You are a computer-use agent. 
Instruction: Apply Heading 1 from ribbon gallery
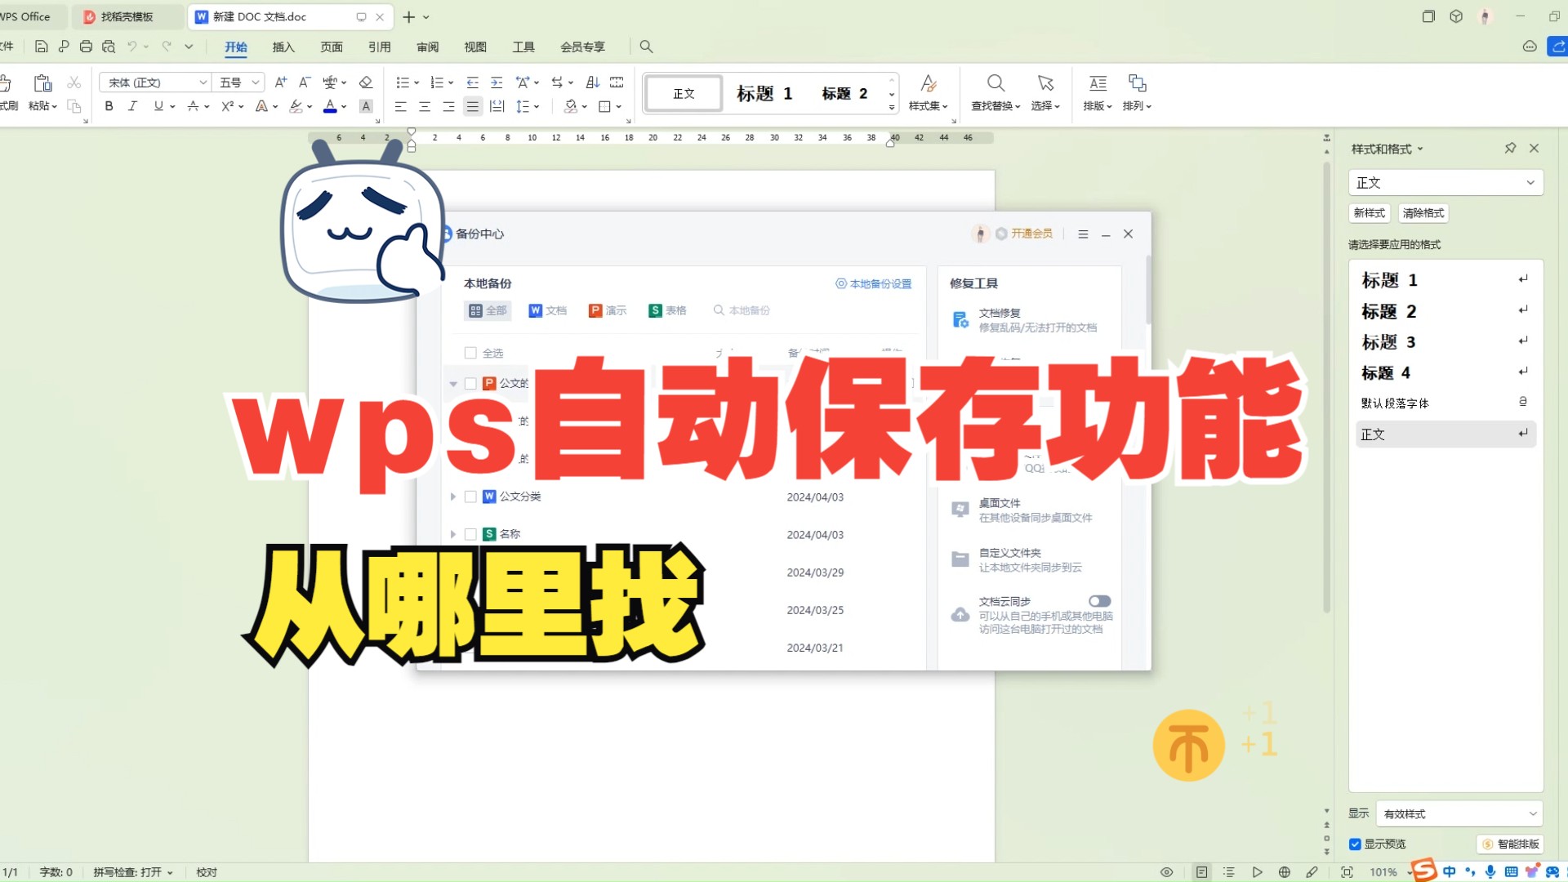tap(764, 93)
